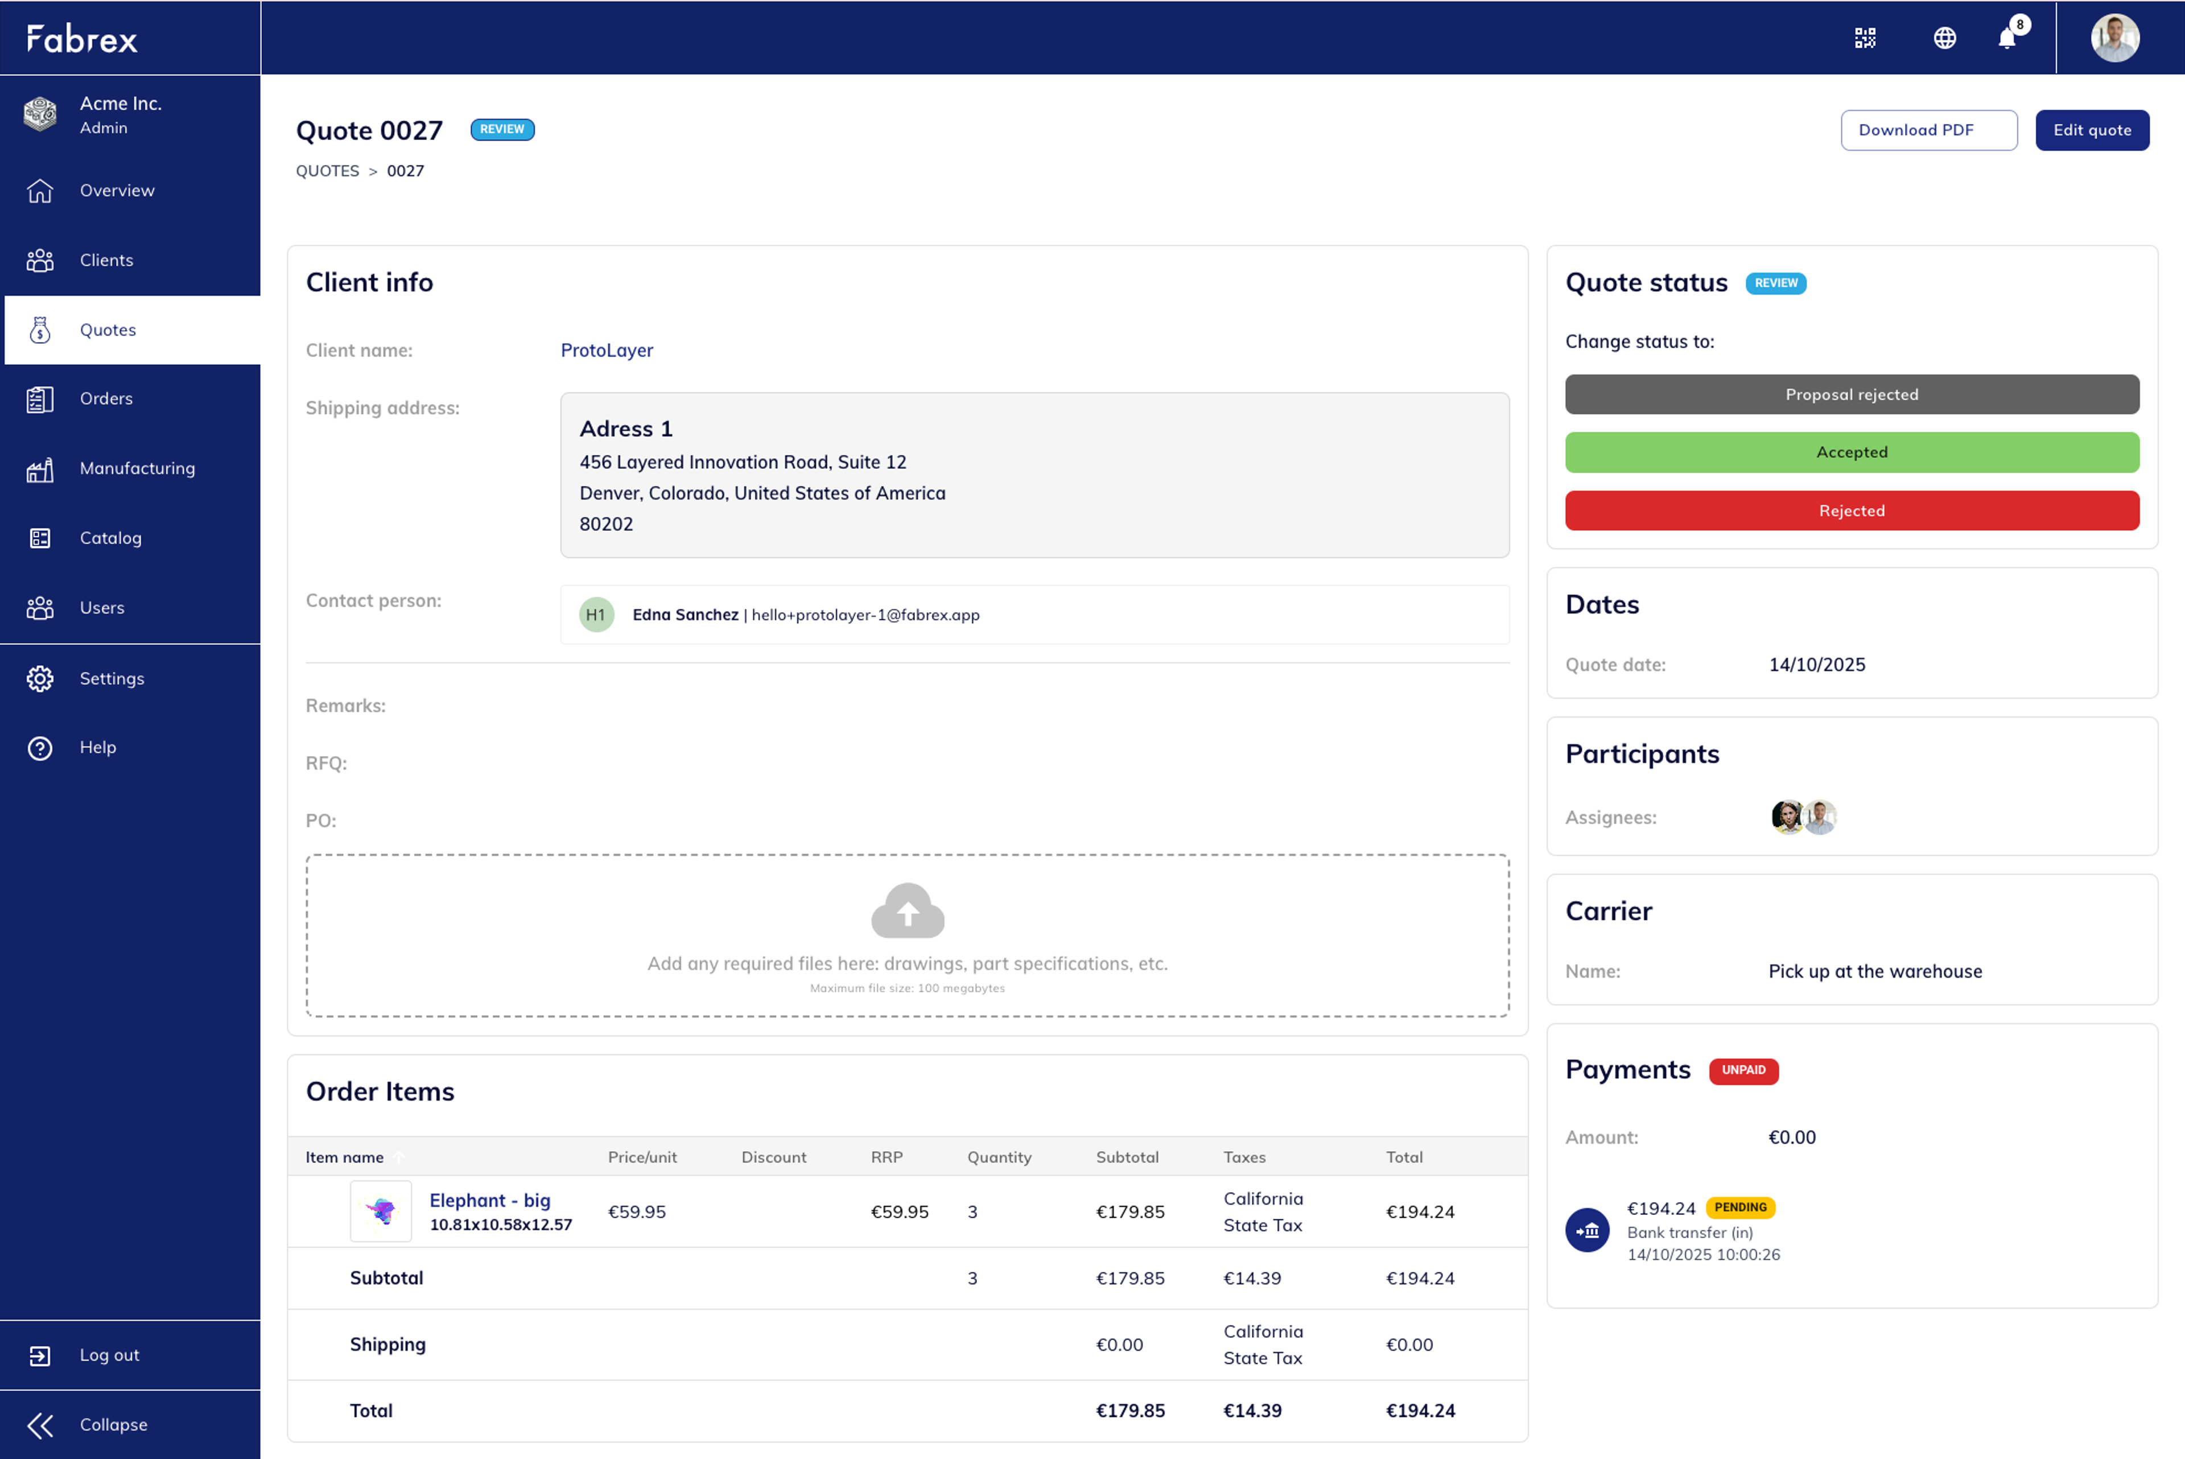
Task: Click the bank transfer payment icon
Action: pos(1587,1230)
